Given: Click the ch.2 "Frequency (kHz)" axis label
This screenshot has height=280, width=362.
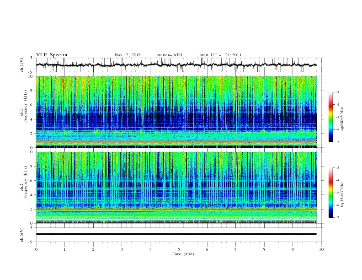Looking at the screenshot, I should [26, 182].
